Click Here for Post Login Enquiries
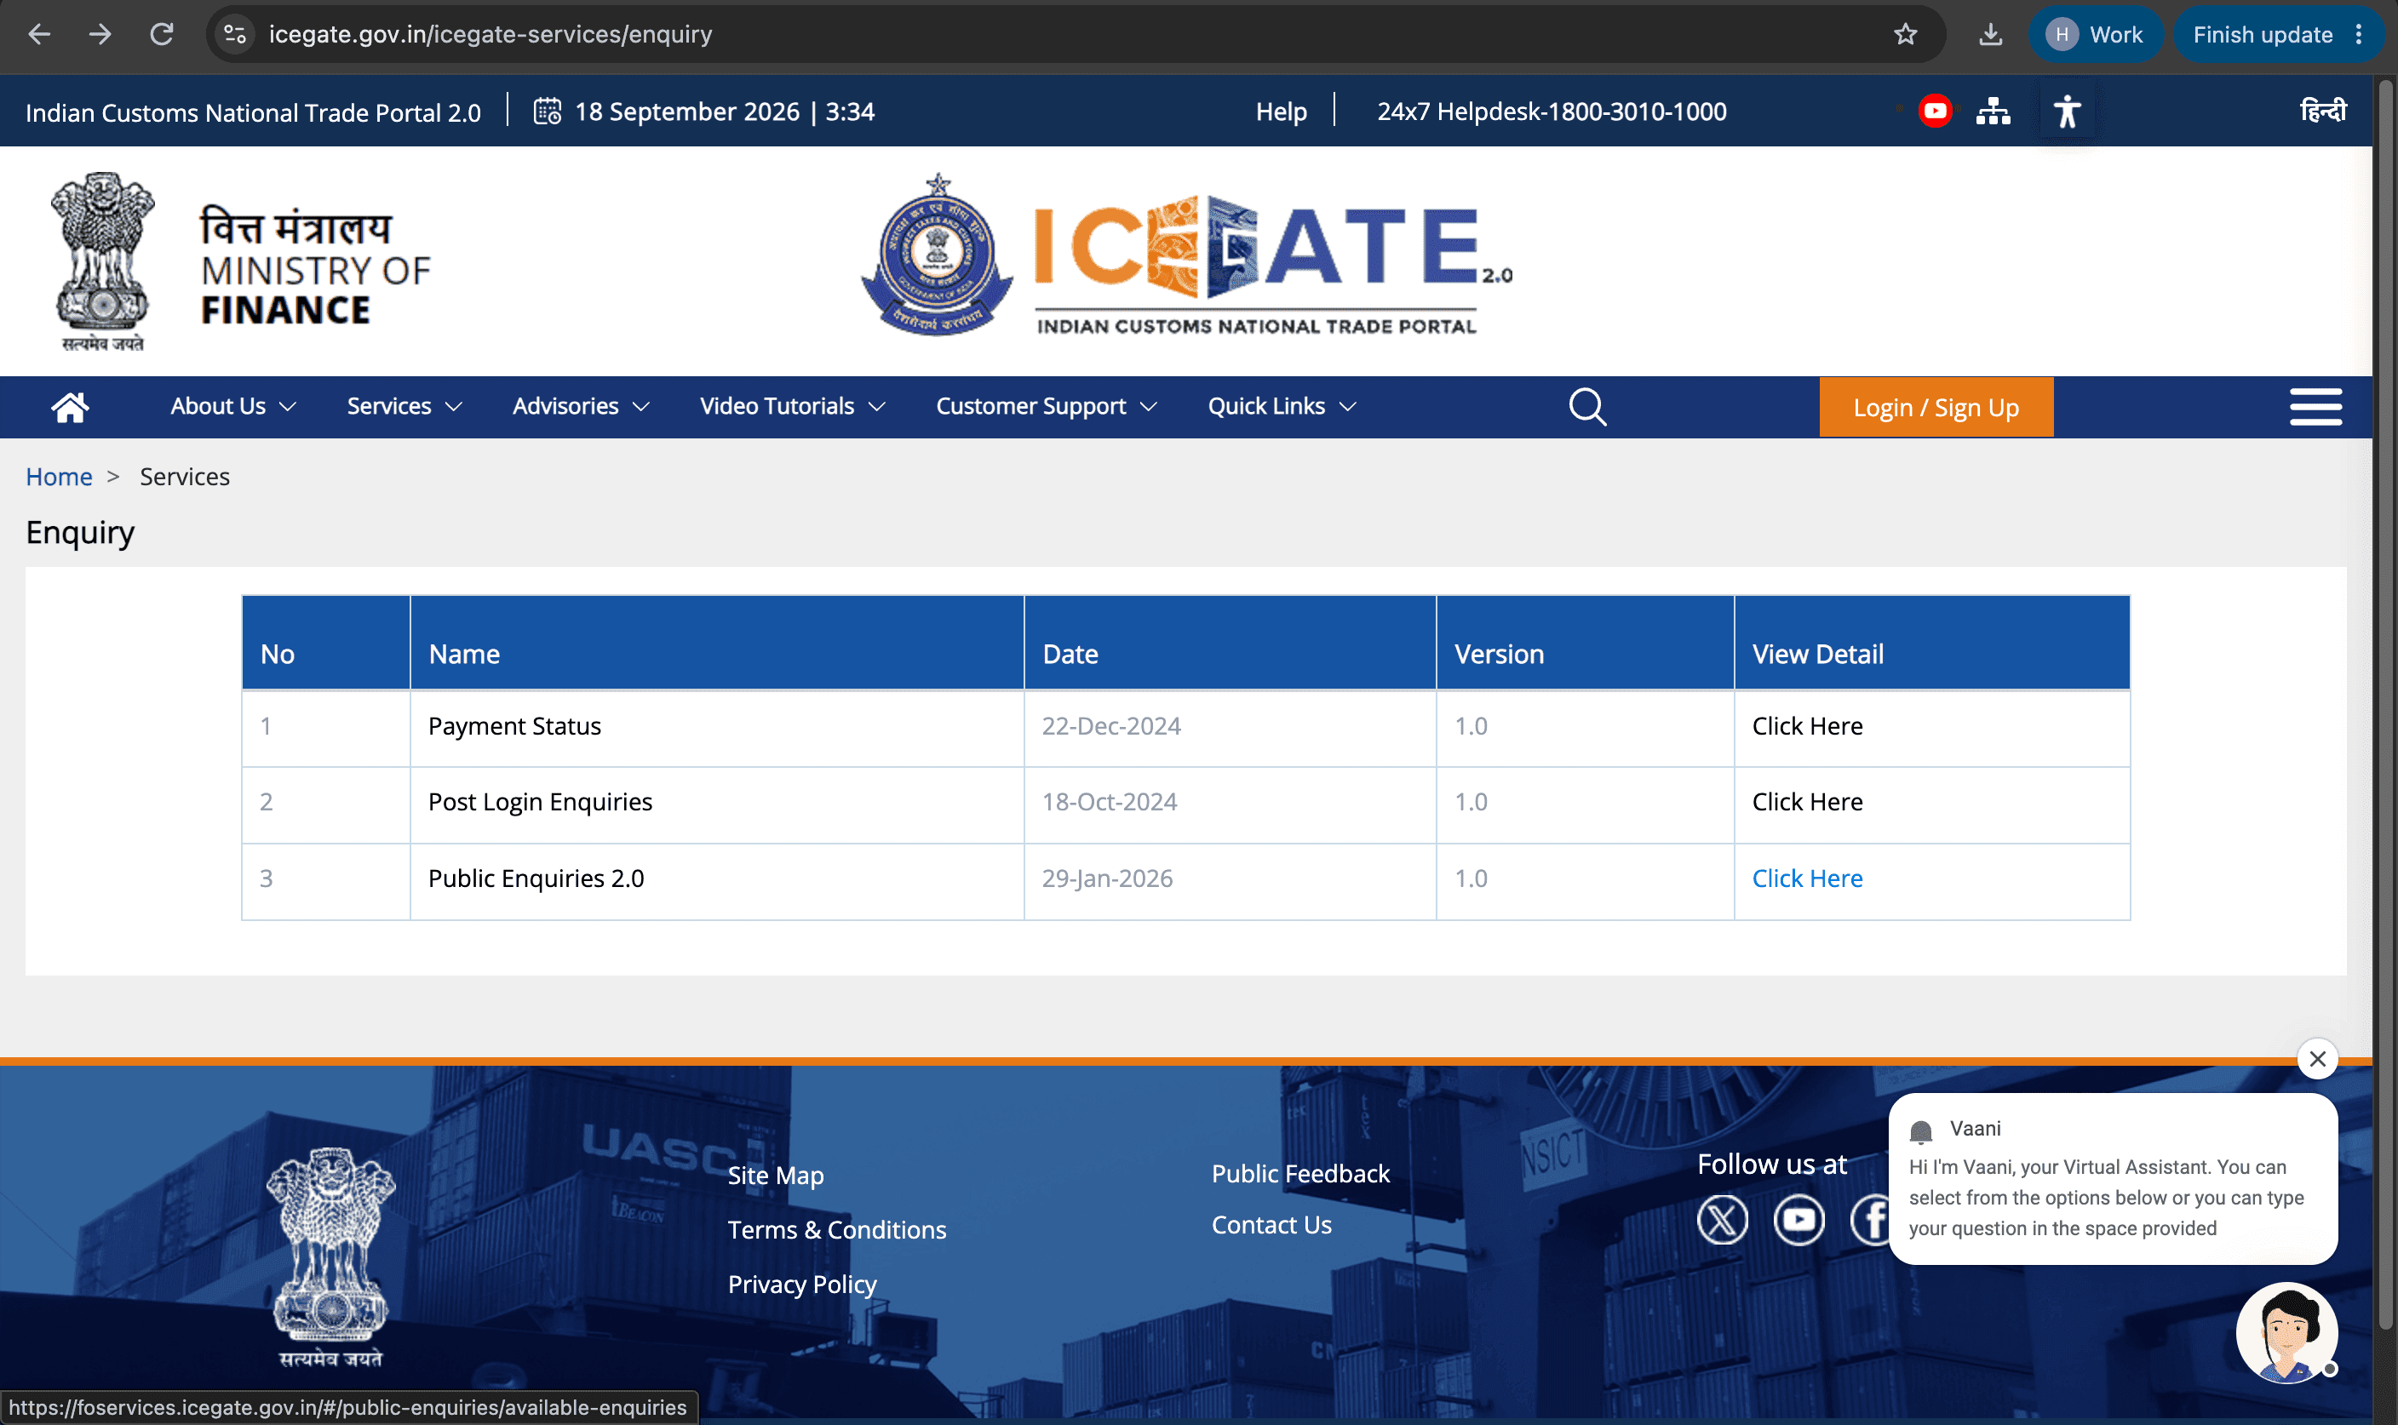 [1807, 802]
